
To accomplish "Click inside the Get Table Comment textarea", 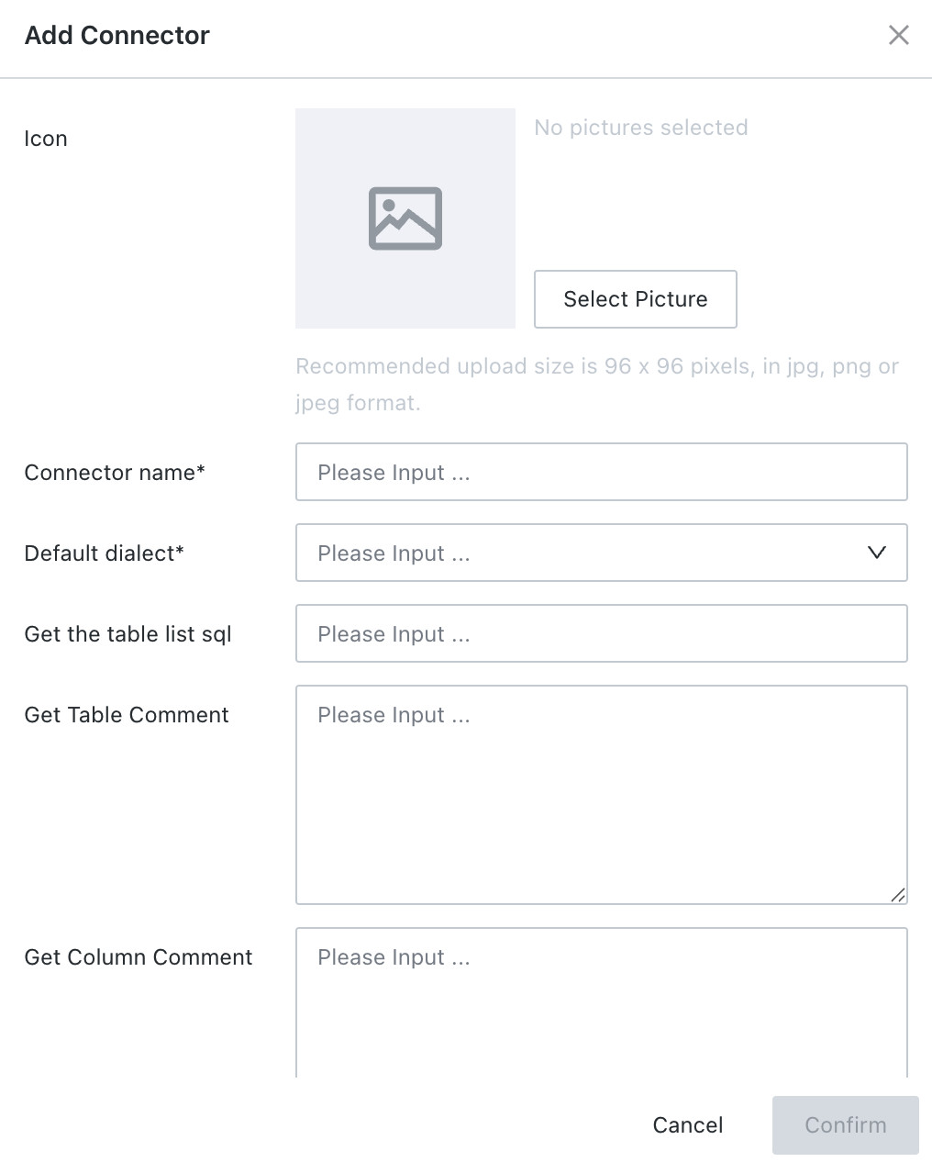I will click(x=602, y=795).
